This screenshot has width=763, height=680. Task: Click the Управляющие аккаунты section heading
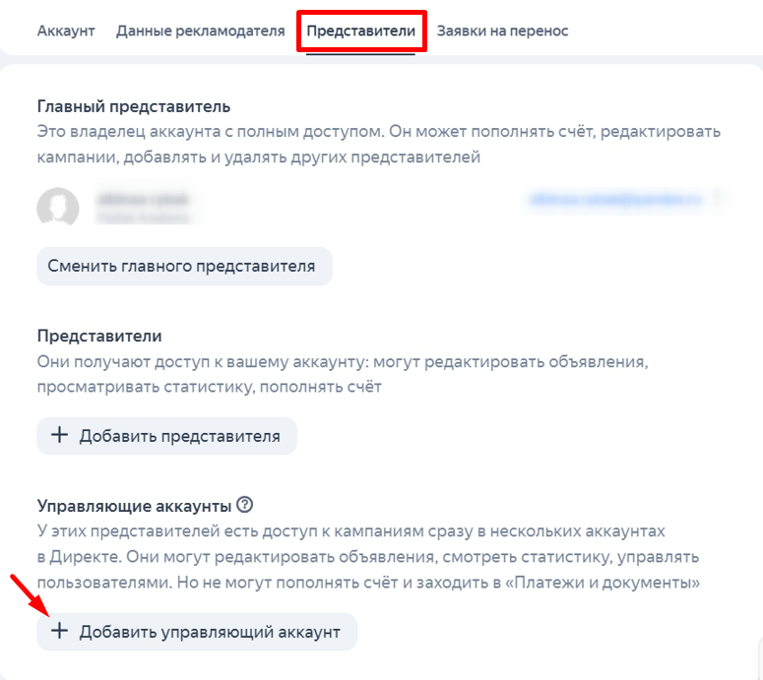click(x=133, y=506)
